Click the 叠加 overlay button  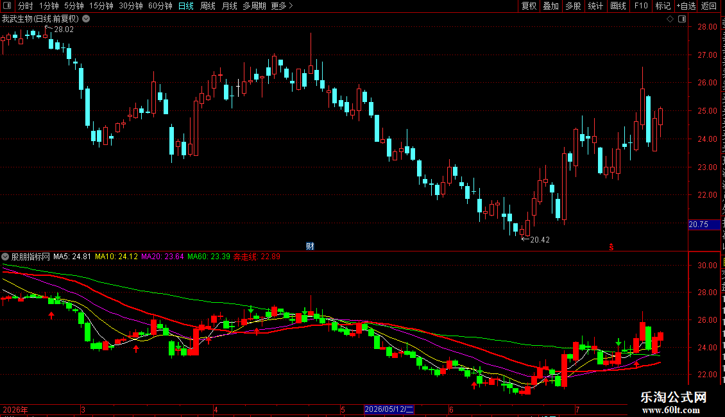tap(550, 6)
